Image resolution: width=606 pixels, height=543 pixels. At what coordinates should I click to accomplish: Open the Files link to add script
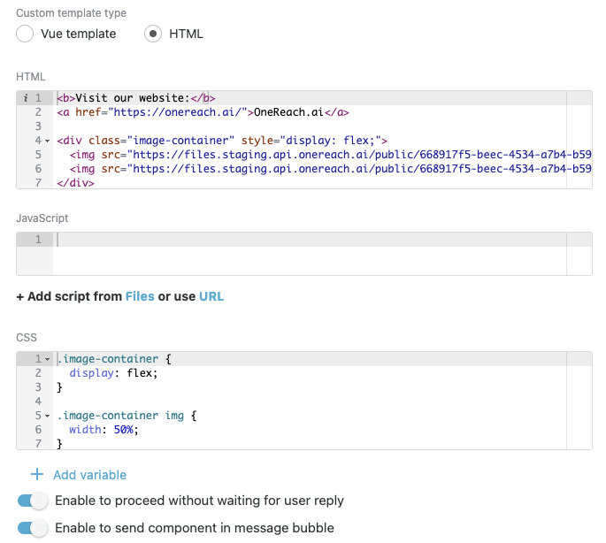[x=140, y=296]
